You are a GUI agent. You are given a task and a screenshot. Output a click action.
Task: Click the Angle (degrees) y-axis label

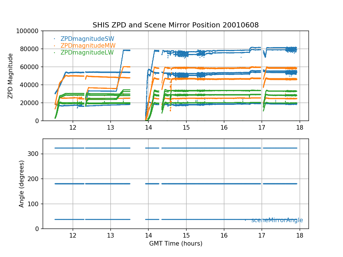(21, 184)
